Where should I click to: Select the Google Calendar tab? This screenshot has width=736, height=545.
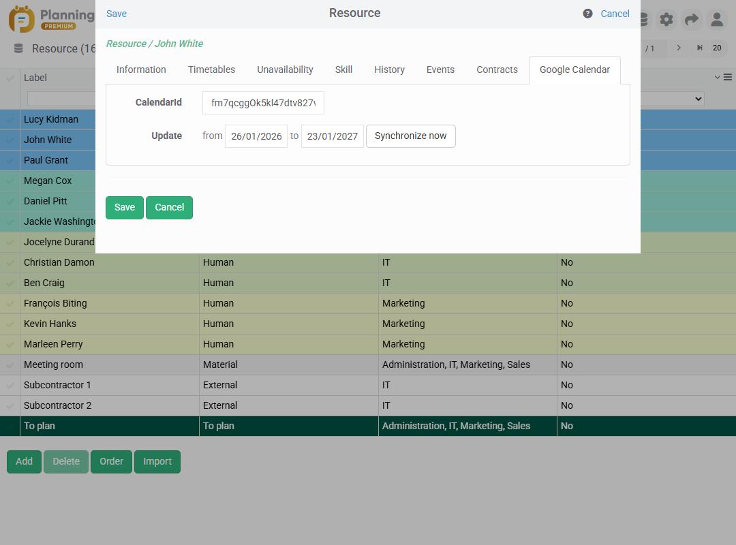(574, 70)
